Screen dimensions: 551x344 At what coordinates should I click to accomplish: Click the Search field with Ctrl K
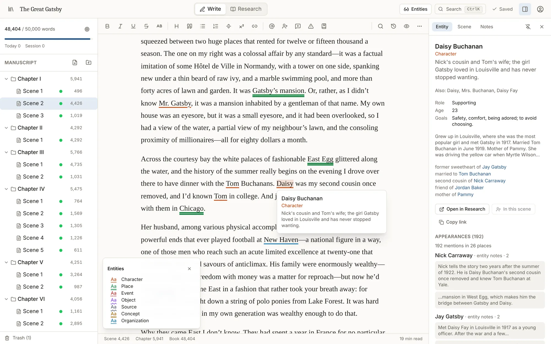(x=460, y=9)
